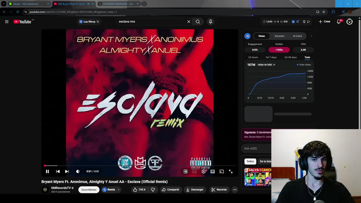The width and height of the screenshot is (361, 203).
Task: Download the video with Descargar
Action: click(x=195, y=190)
